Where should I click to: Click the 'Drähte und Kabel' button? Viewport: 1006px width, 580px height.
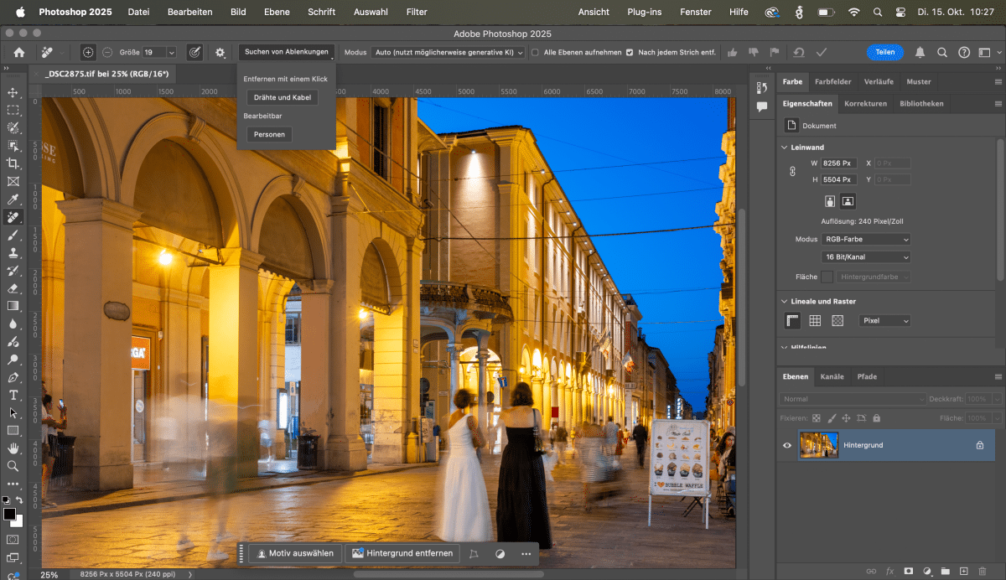(282, 97)
